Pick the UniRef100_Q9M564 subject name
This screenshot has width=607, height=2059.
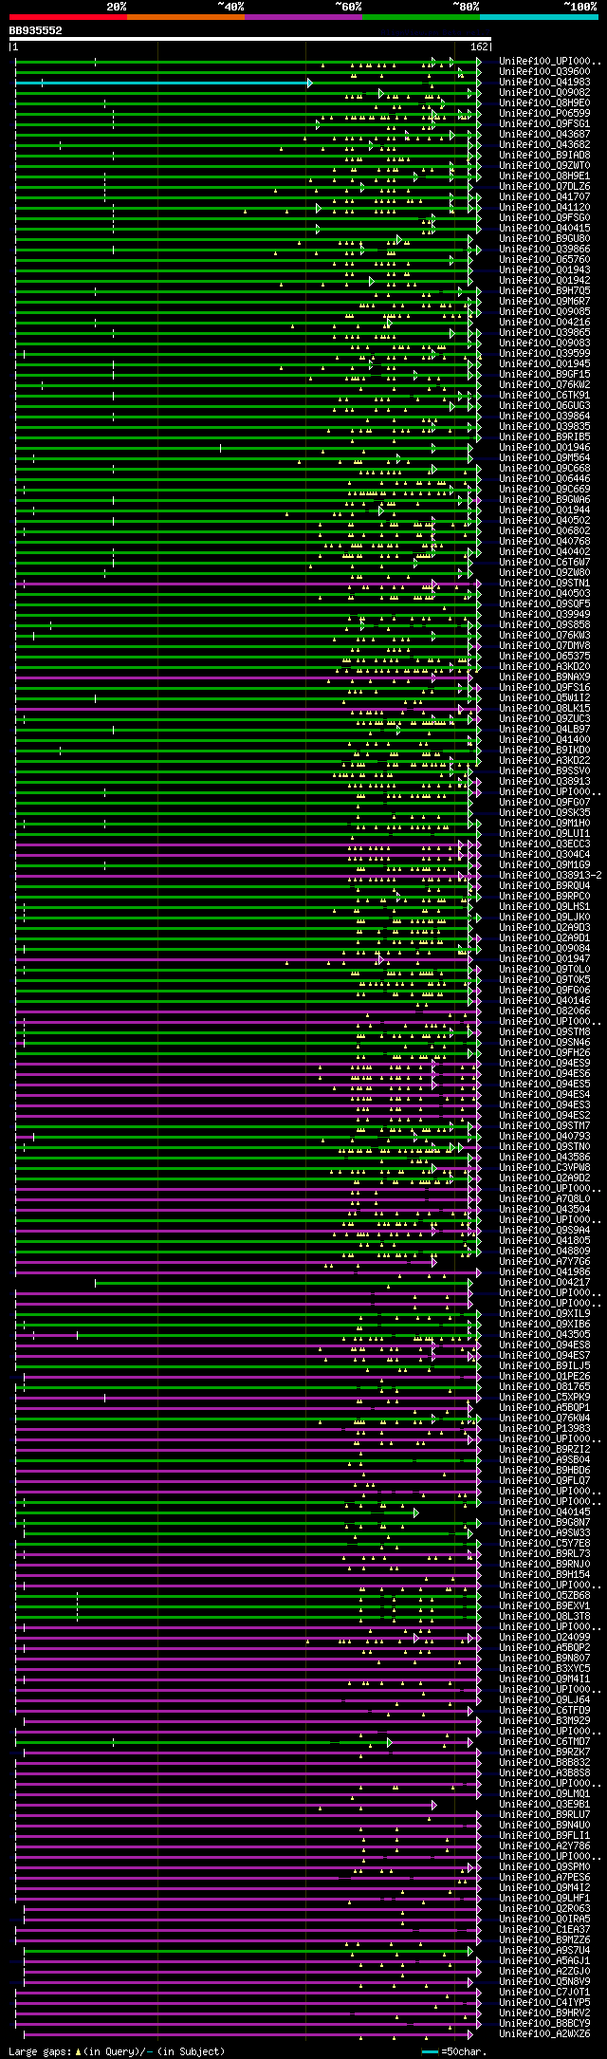pos(544,458)
